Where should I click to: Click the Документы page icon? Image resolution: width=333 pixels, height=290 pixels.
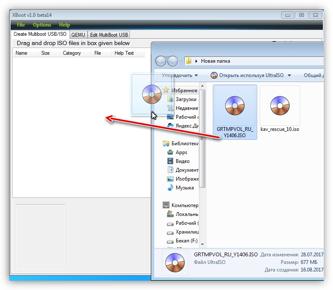(x=170, y=170)
